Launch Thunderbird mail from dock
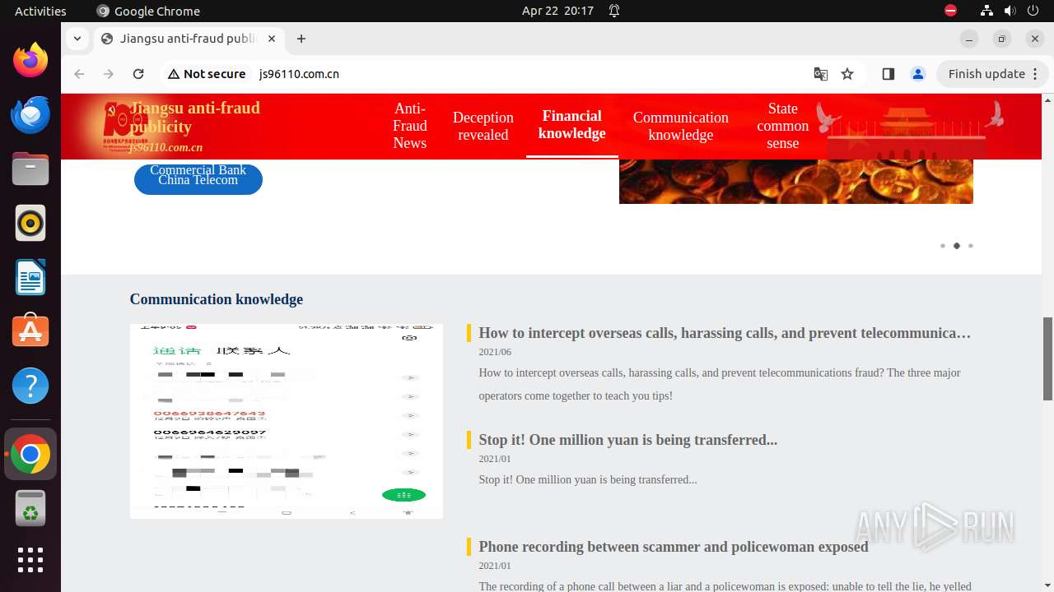 [x=30, y=114]
